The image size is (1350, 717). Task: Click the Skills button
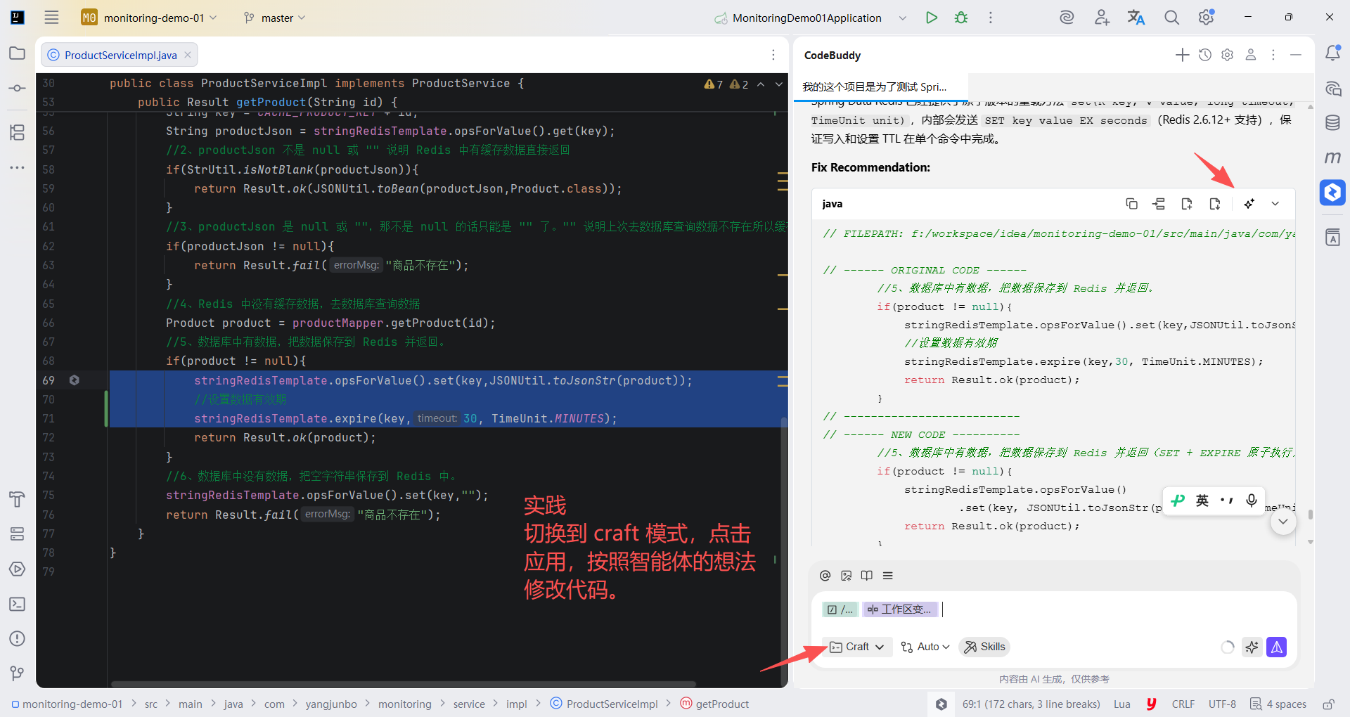pyautogui.click(x=984, y=647)
